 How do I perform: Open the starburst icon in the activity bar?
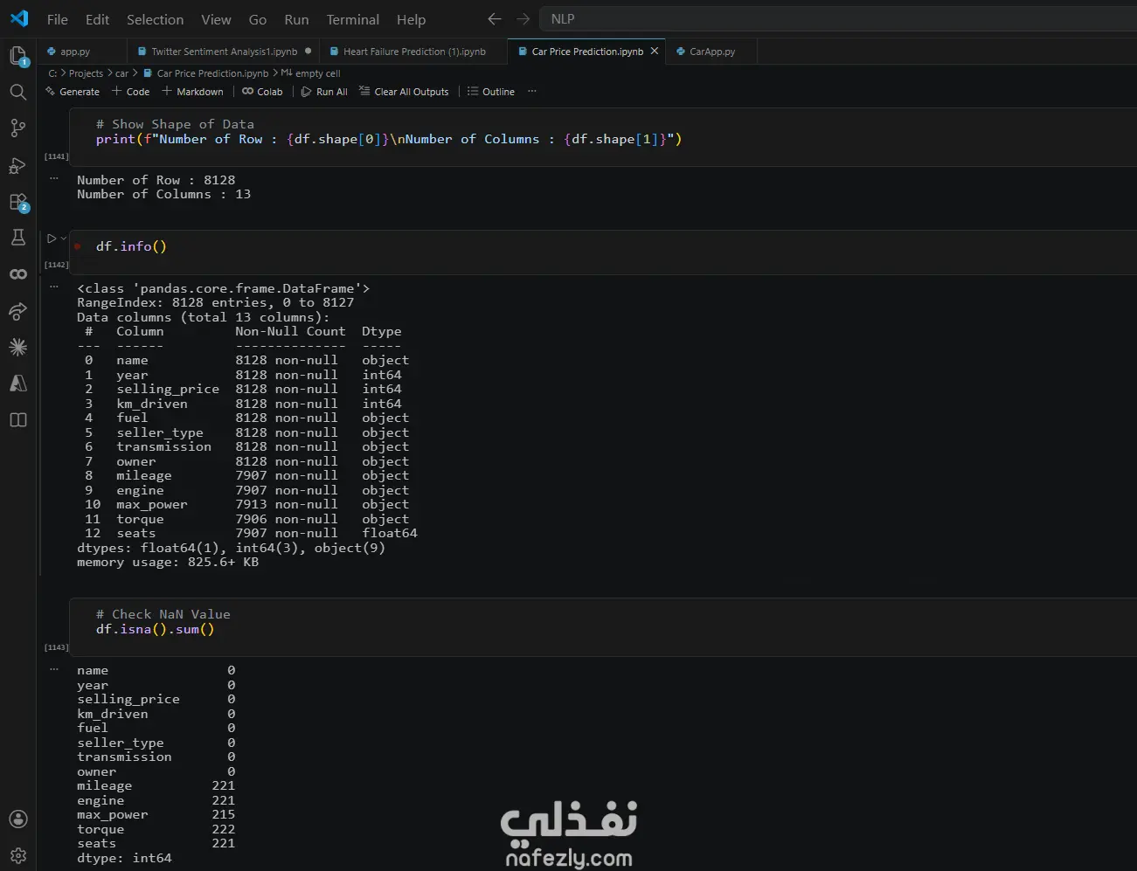pyautogui.click(x=17, y=347)
